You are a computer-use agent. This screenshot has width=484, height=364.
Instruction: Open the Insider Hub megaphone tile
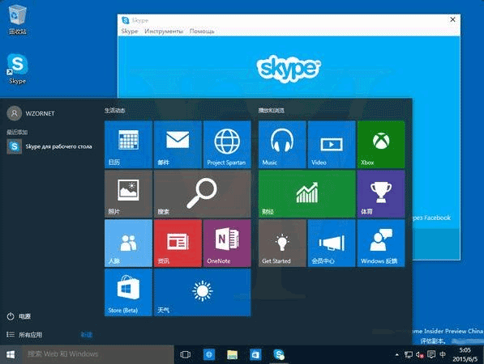click(332, 243)
